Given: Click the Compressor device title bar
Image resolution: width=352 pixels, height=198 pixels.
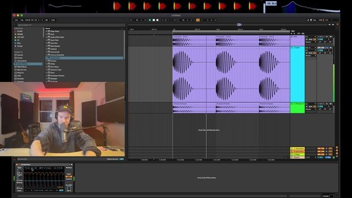Looking at the screenshot, I should coord(45,164).
